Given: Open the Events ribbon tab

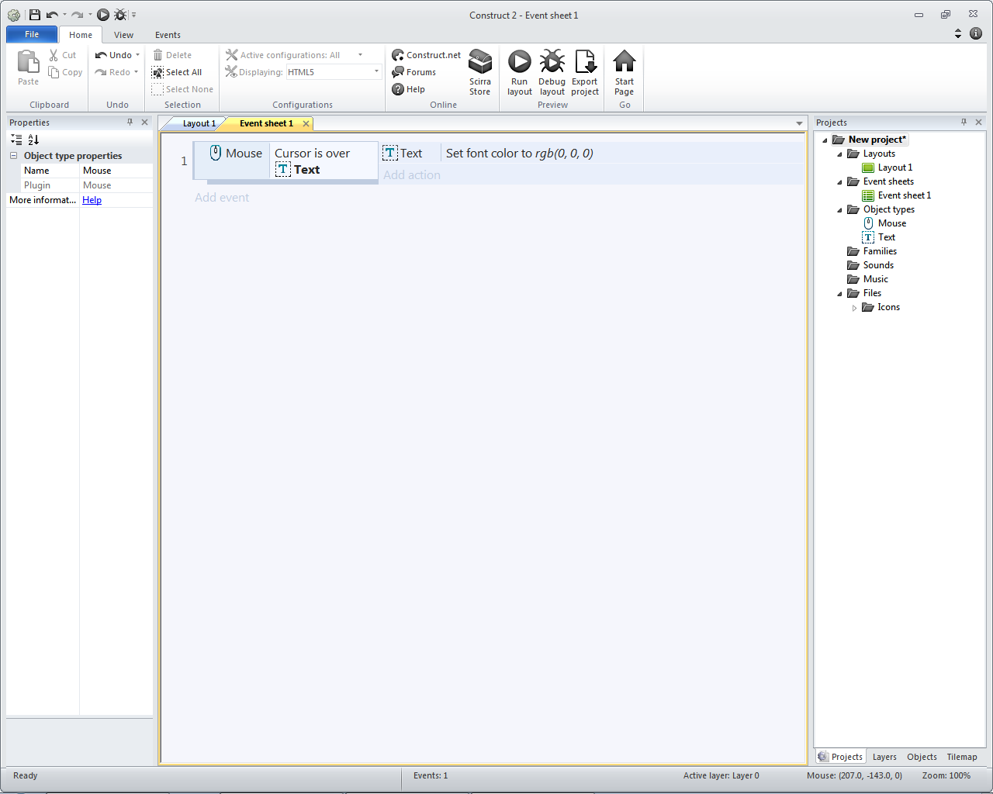Looking at the screenshot, I should pos(168,35).
